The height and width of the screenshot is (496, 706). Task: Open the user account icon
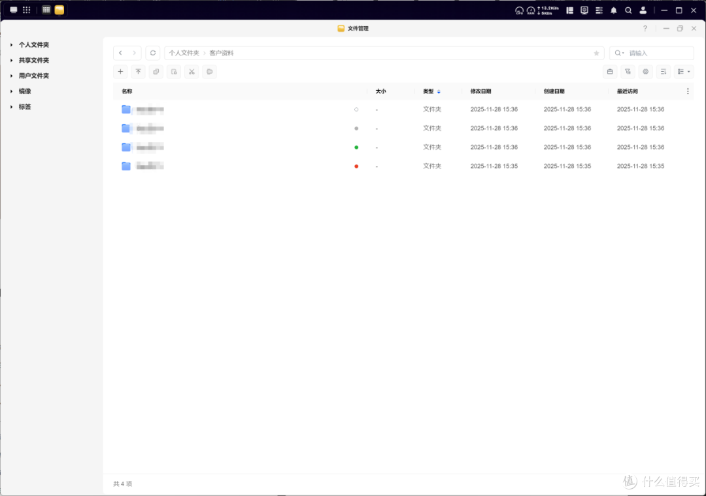(643, 10)
